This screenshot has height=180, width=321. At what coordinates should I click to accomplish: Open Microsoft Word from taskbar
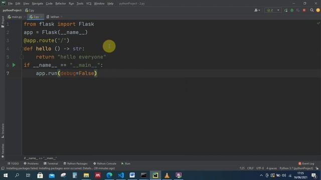coord(132,175)
